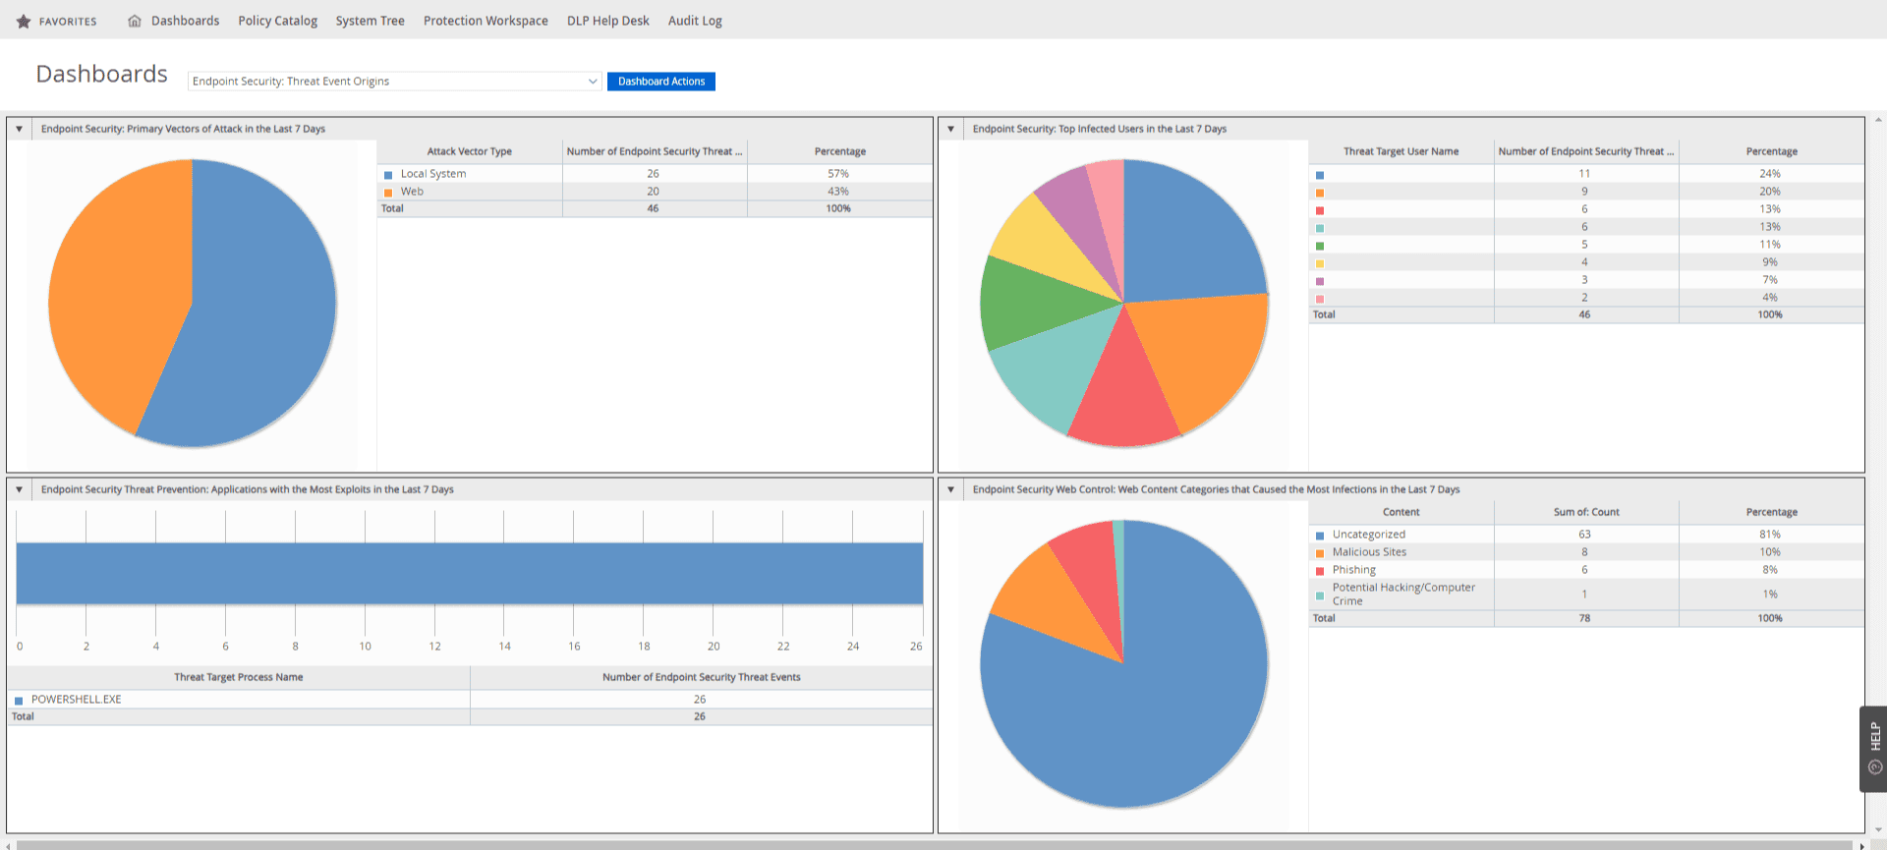Screen dimensions: 1887x850
Task: Click the Uncategorized row in content table
Action: 1586,535
